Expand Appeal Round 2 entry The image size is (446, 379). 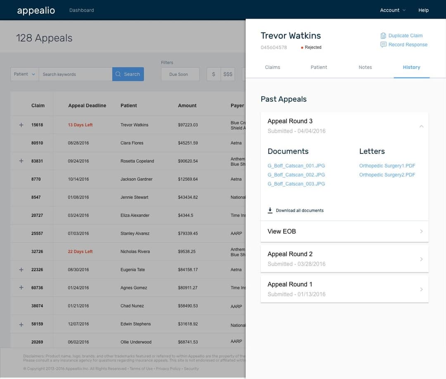pos(344,259)
